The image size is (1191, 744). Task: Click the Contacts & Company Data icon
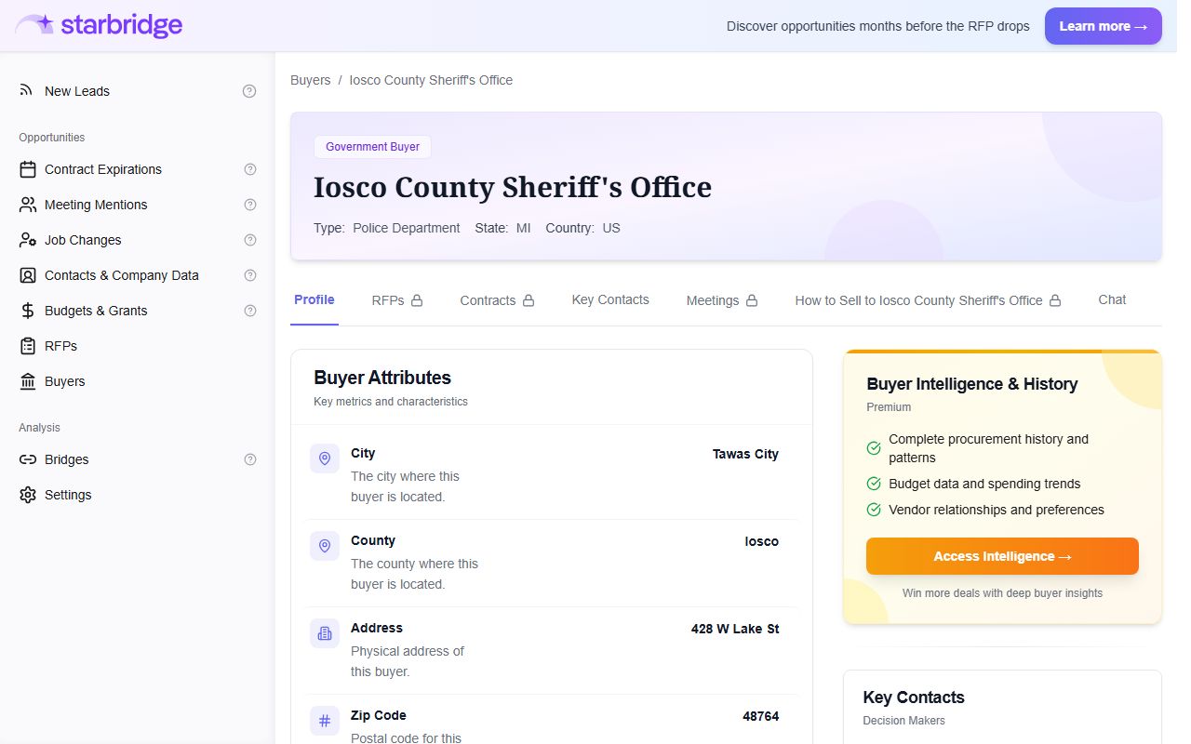(28, 275)
